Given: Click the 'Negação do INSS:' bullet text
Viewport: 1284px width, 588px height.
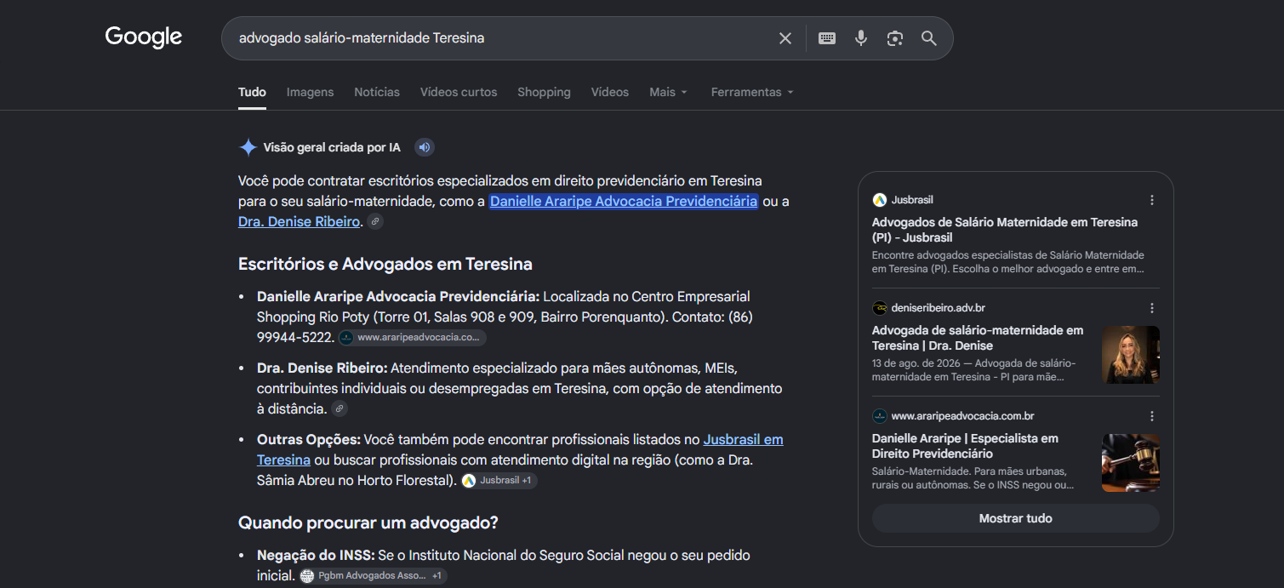Looking at the screenshot, I should point(316,556).
